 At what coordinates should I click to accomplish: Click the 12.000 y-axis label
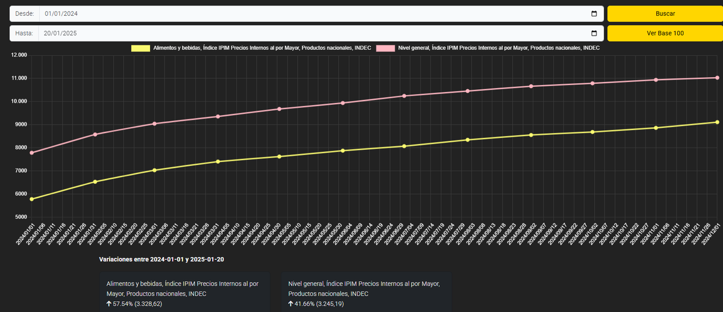[19, 55]
